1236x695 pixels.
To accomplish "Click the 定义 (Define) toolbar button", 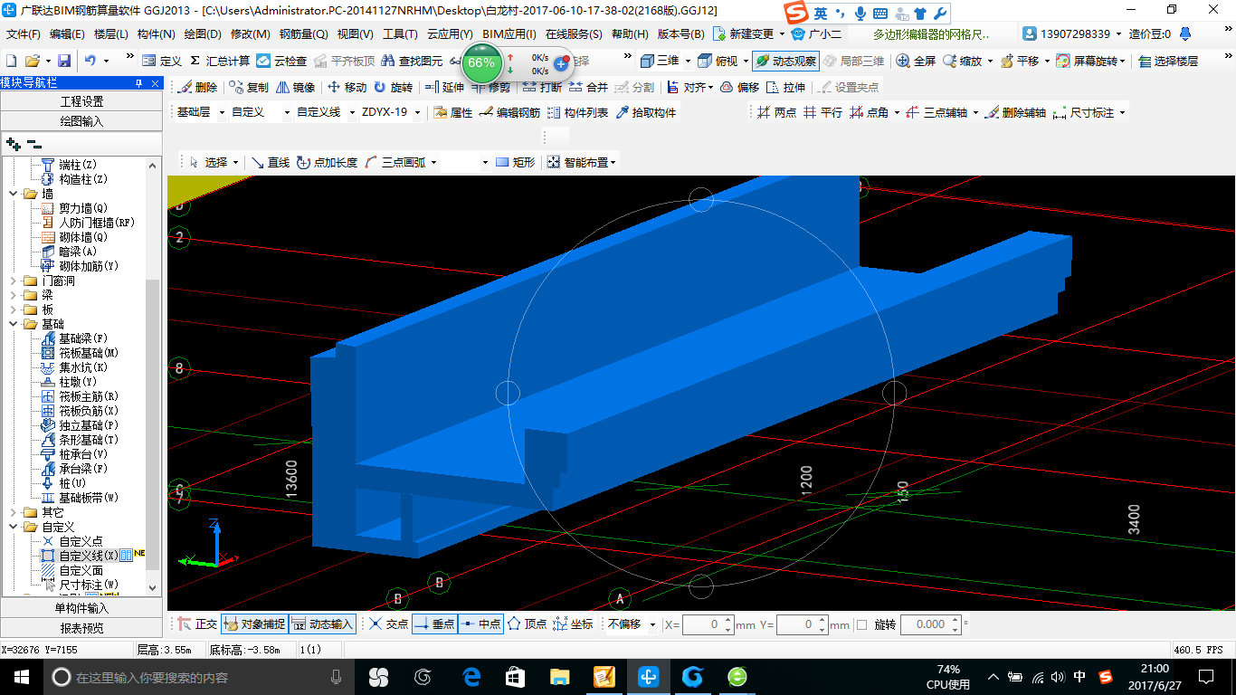I will click(162, 61).
